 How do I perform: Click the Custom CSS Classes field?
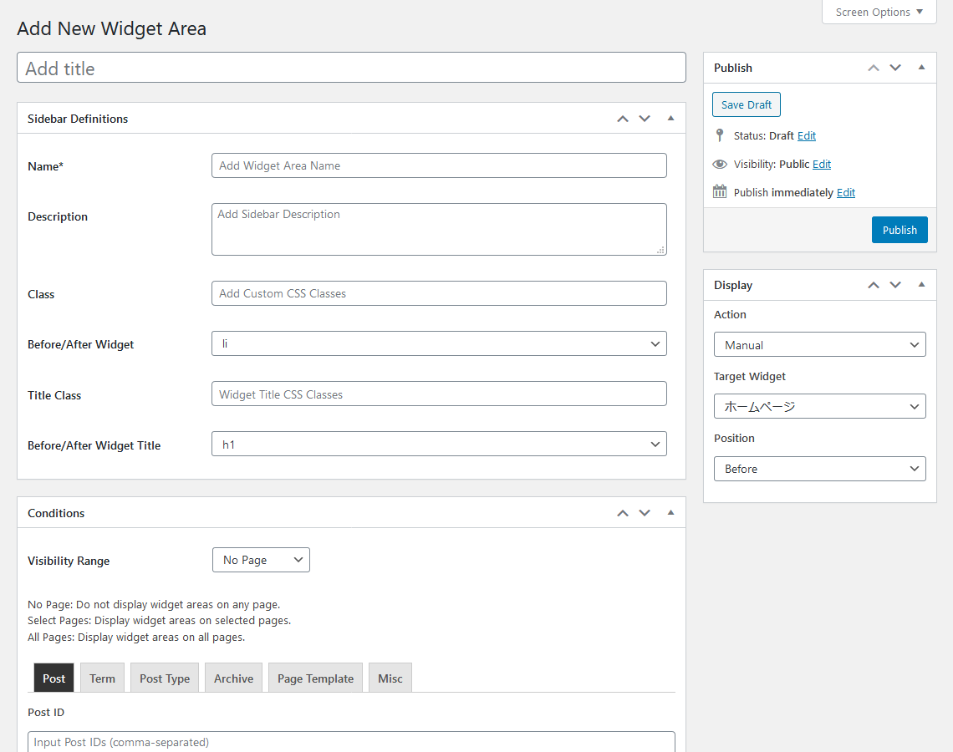[x=439, y=293]
